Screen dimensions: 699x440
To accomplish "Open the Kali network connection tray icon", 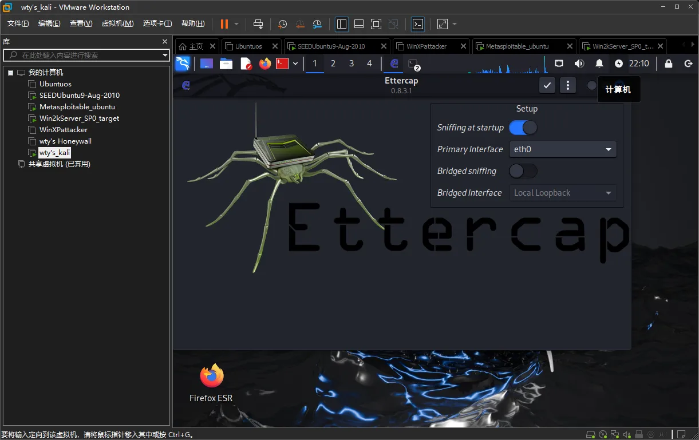I will (559, 64).
